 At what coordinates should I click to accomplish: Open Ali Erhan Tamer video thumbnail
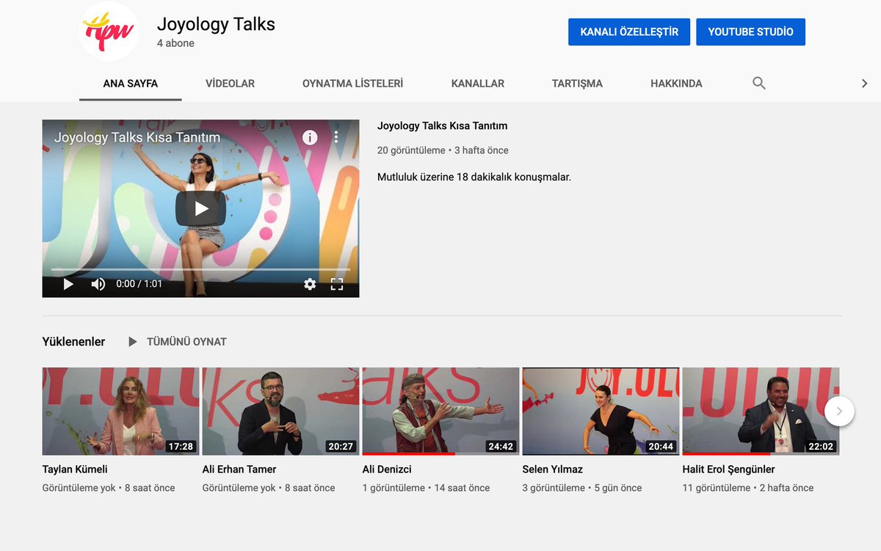pos(280,412)
